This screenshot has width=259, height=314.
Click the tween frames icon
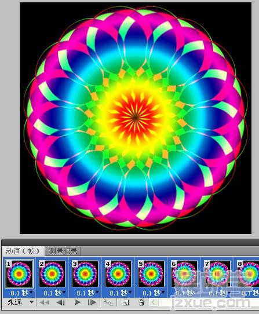[108, 302]
